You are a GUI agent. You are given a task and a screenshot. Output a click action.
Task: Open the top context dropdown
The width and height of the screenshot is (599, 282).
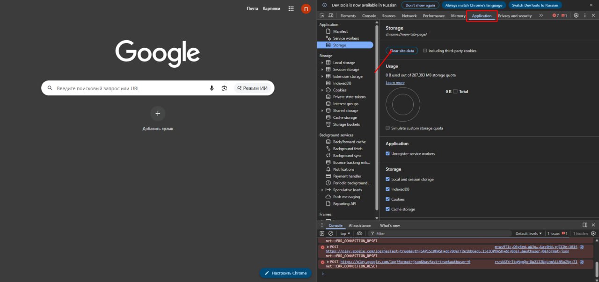coord(345,233)
